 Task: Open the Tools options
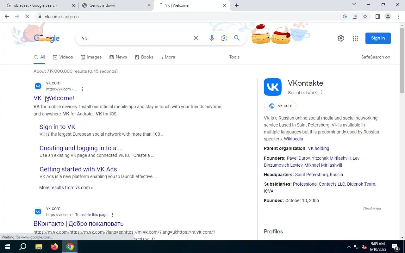point(234,57)
